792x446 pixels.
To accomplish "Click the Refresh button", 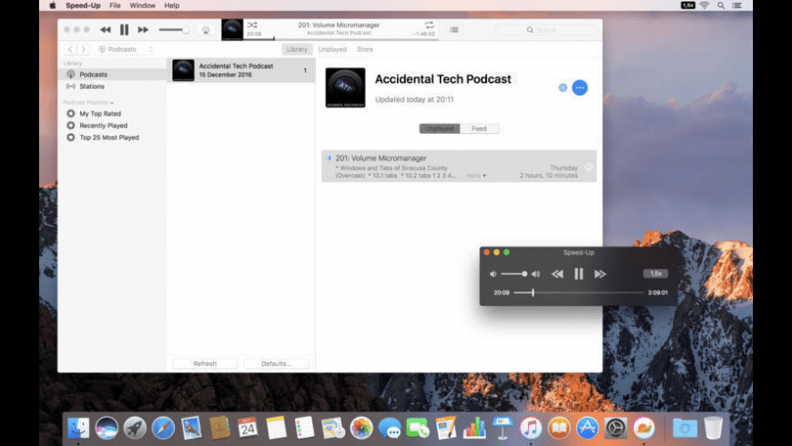I will click(x=205, y=364).
